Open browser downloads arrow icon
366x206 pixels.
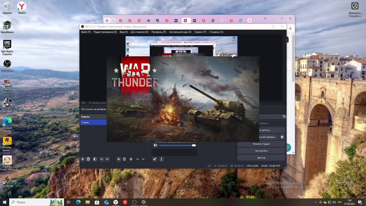pyautogui.click(x=290, y=28)
